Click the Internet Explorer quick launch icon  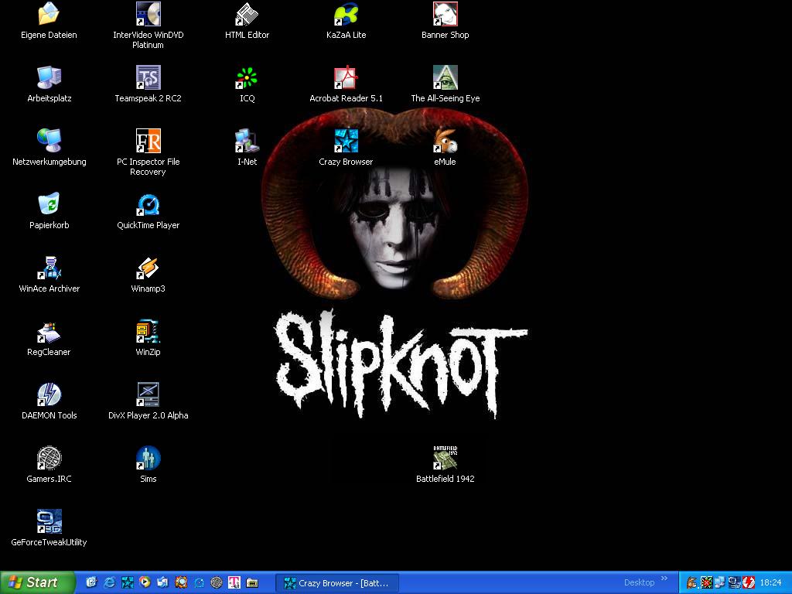point(109,582)
